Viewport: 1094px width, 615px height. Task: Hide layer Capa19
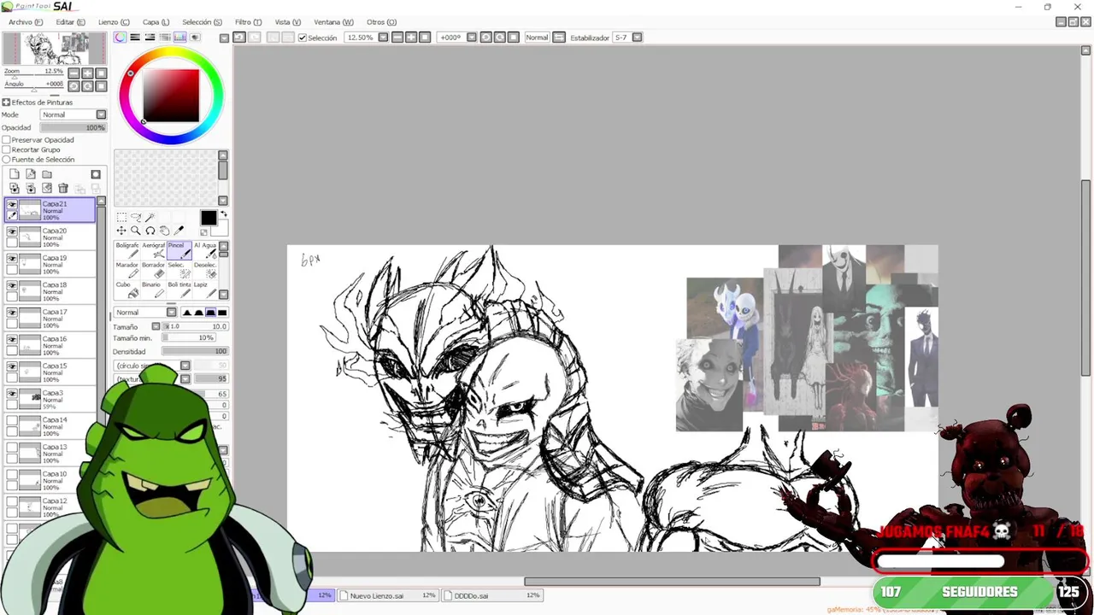pos(12,259)
